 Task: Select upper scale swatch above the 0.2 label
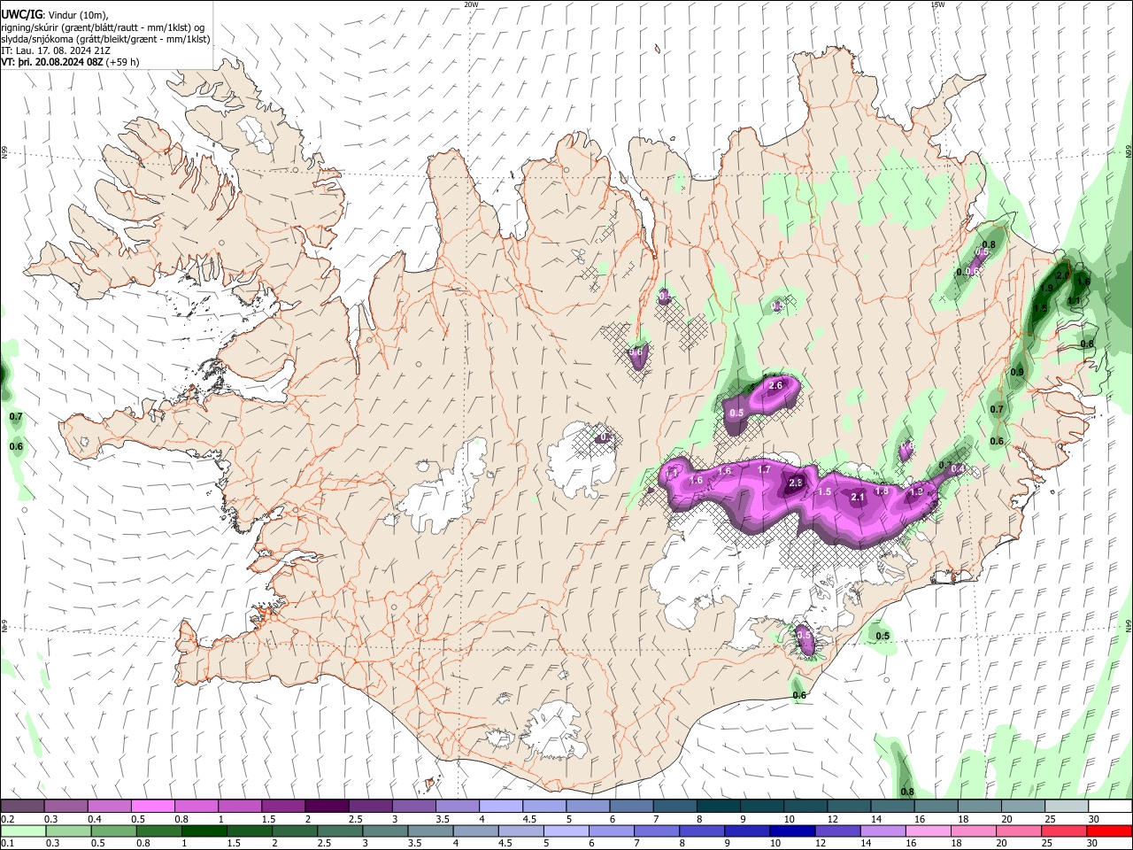pos(22,807)
